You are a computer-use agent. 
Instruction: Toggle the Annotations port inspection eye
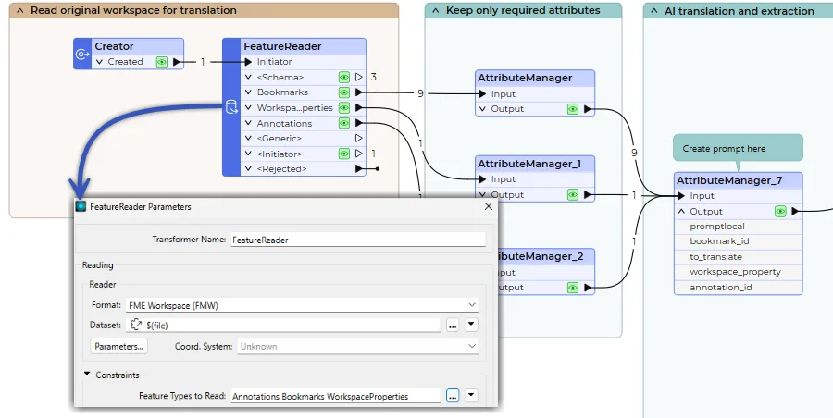pyautogui.click(x=344, y=123)
